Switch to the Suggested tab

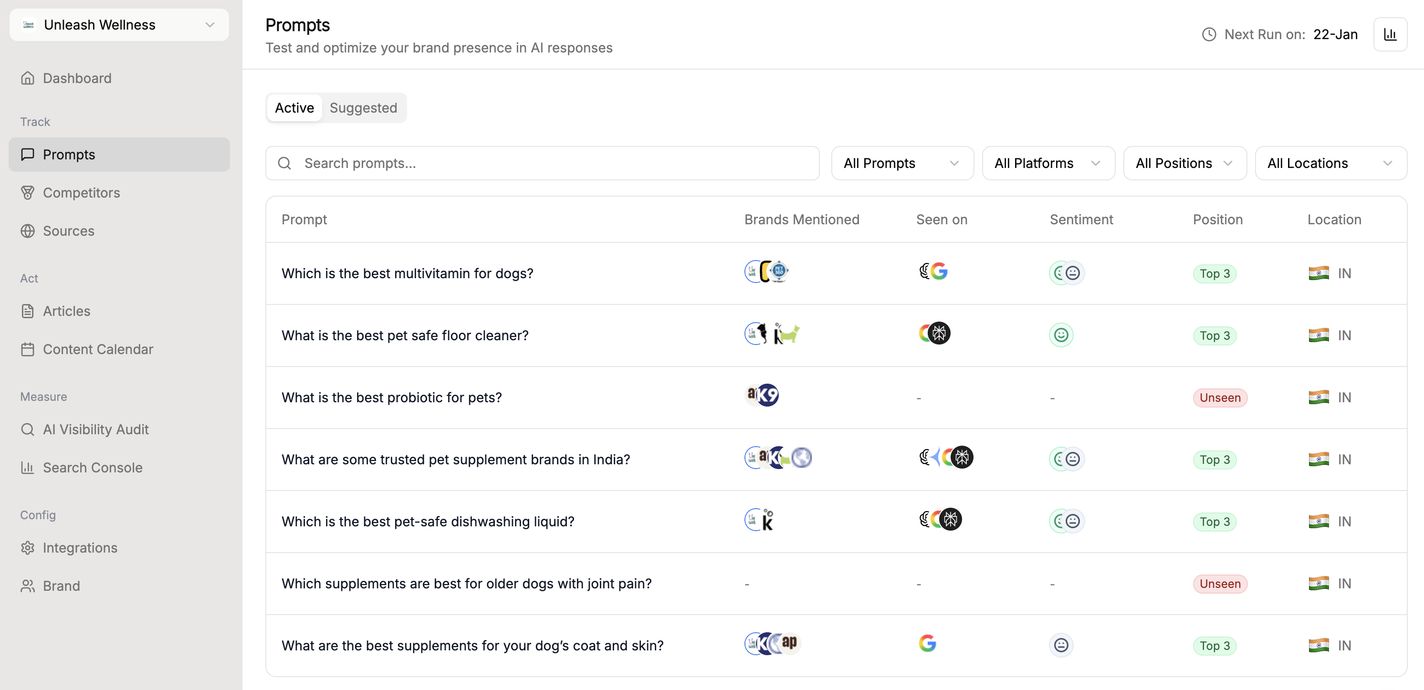click(x=363, y=108)
